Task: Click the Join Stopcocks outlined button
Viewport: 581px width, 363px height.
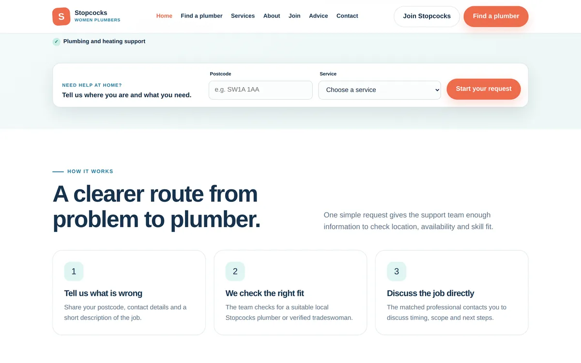Action: [x=427, y=16]
